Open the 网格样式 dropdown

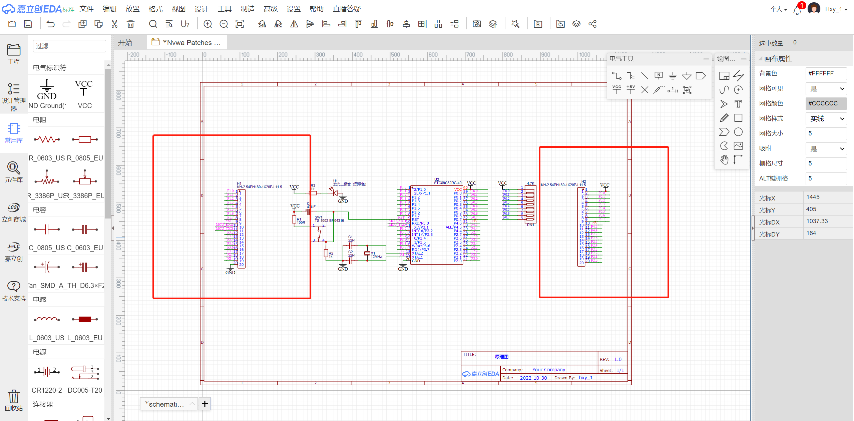pyautogui.click(x=826, y=119)
